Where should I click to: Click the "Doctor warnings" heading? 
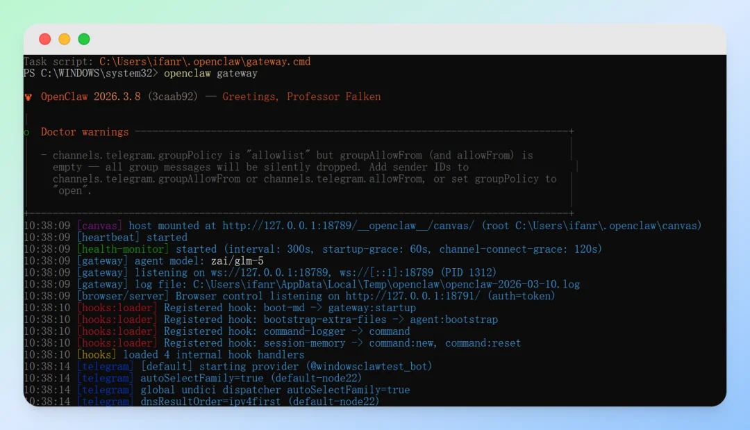click(x=85, y=132)
